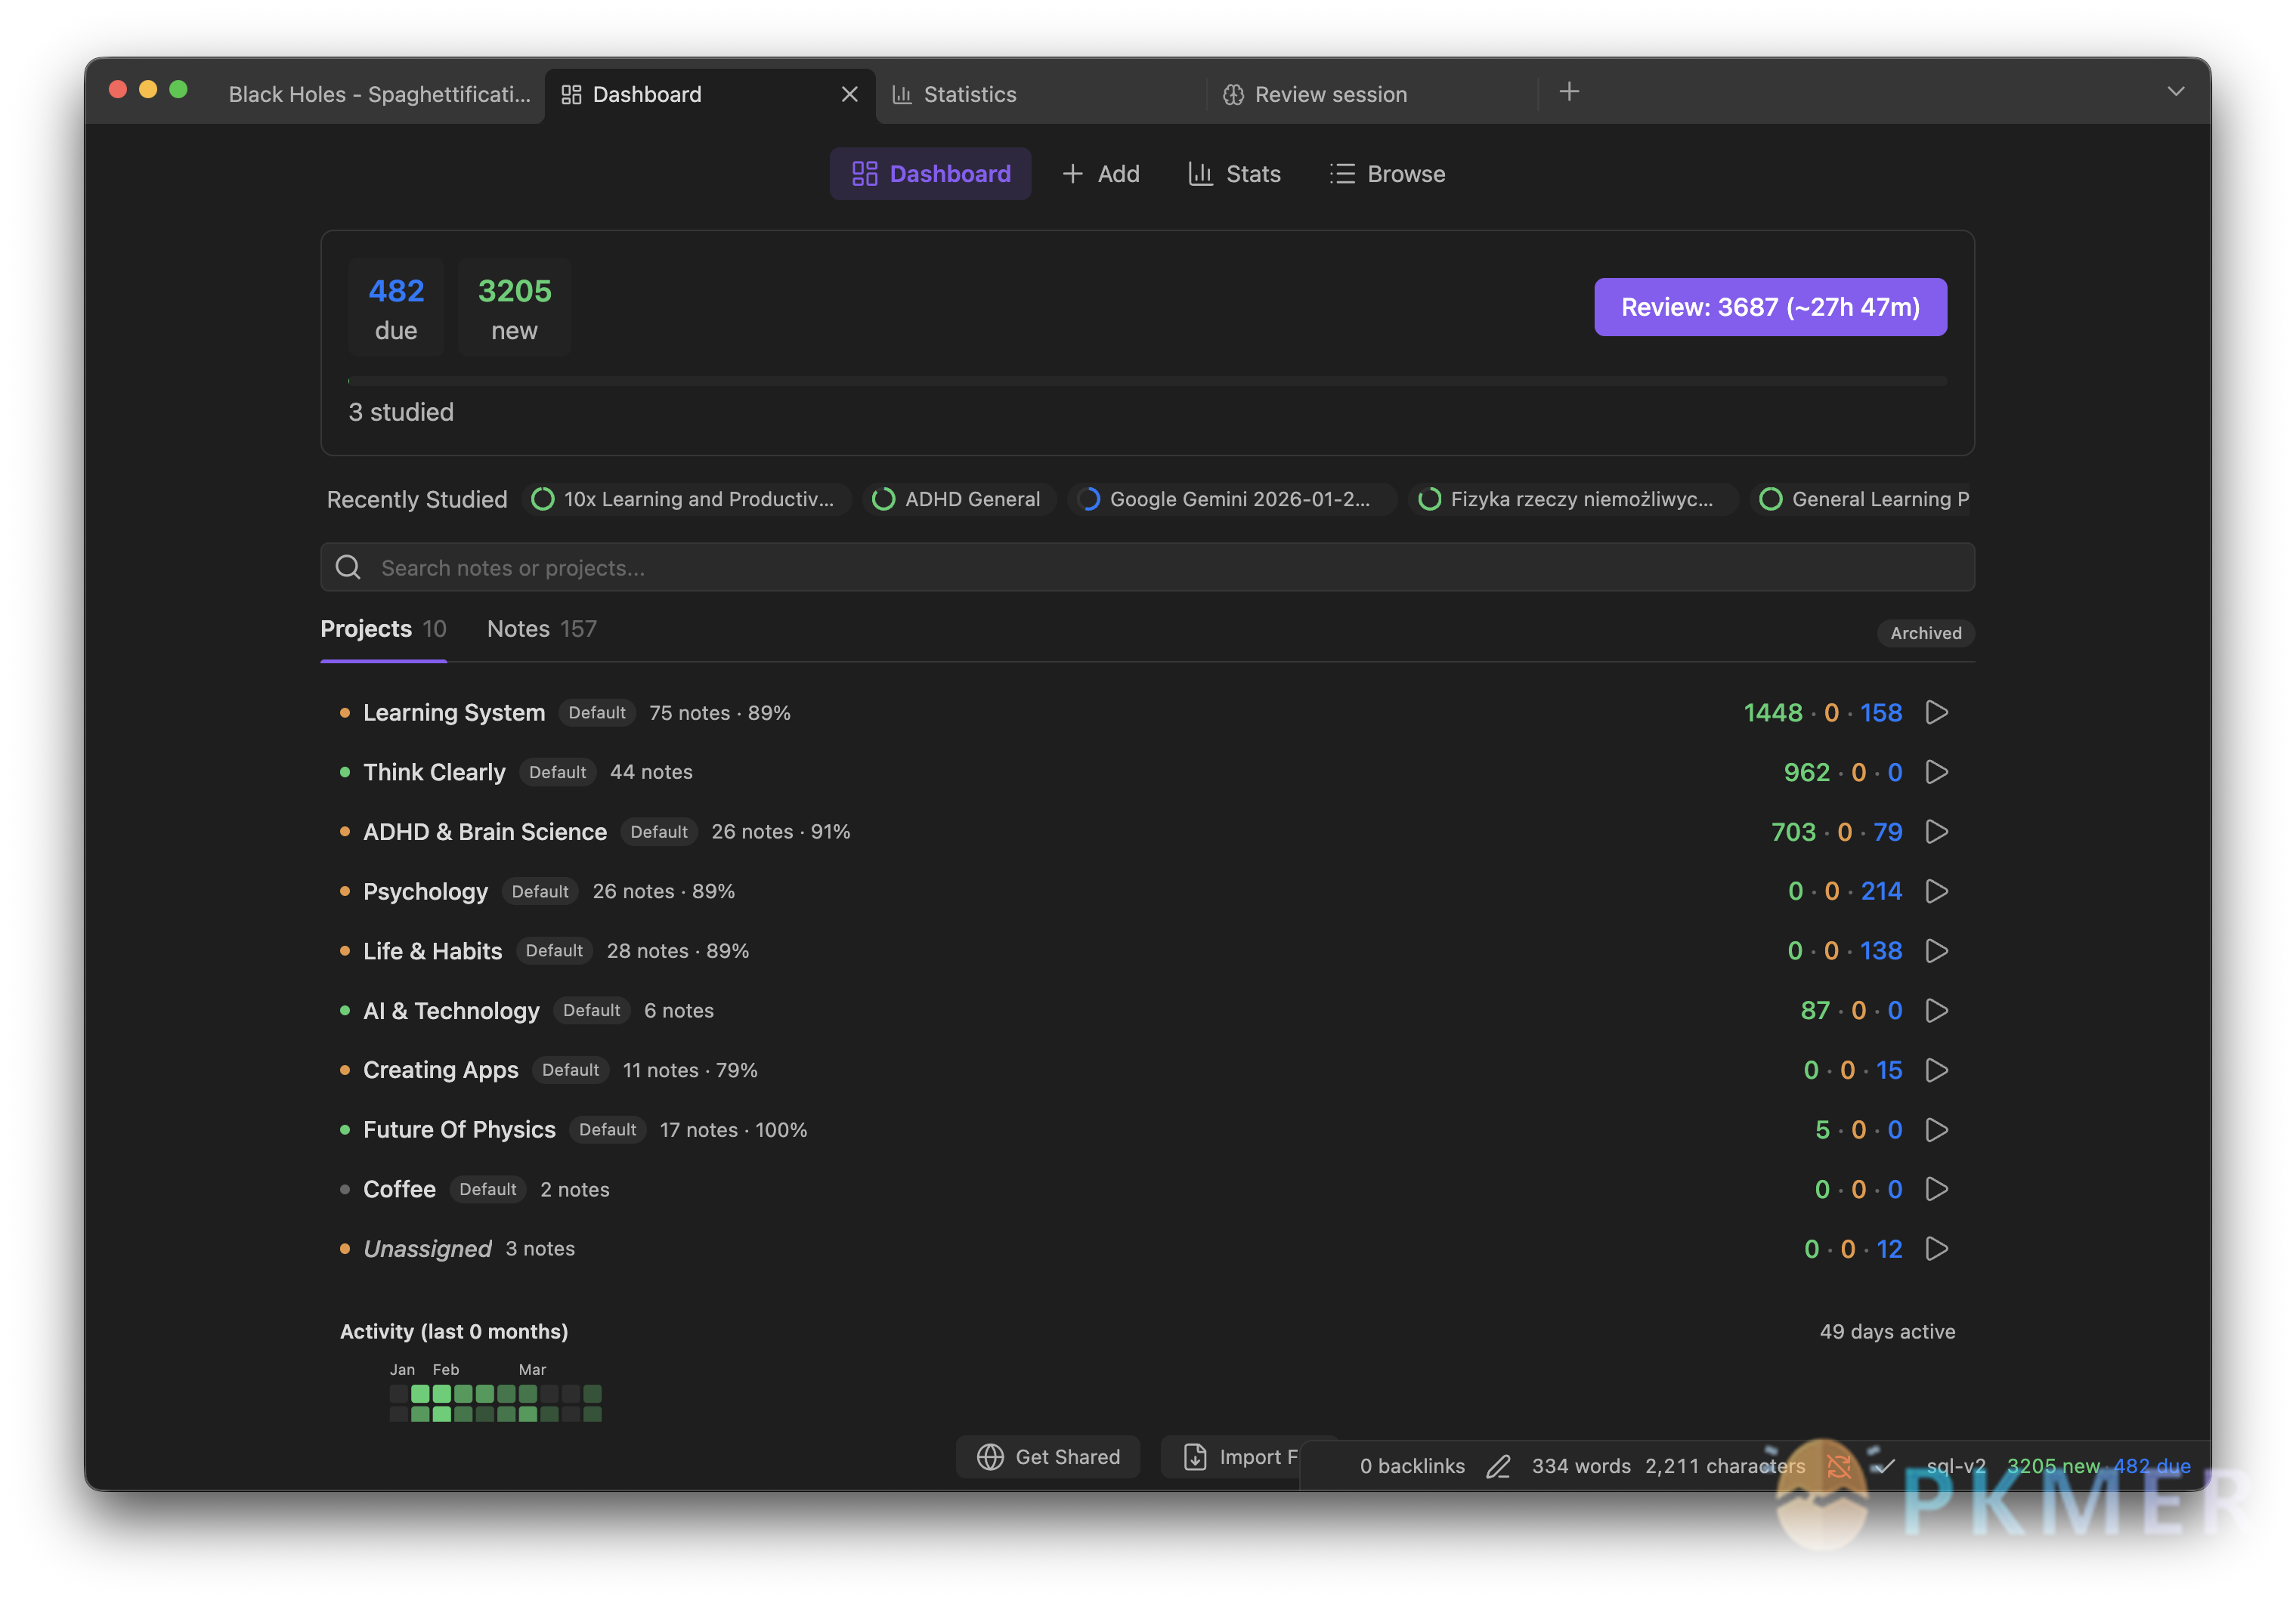Open the Browse view

[1387, 174]
